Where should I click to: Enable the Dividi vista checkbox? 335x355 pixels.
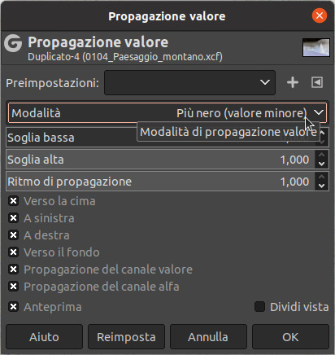pos(259,307)
